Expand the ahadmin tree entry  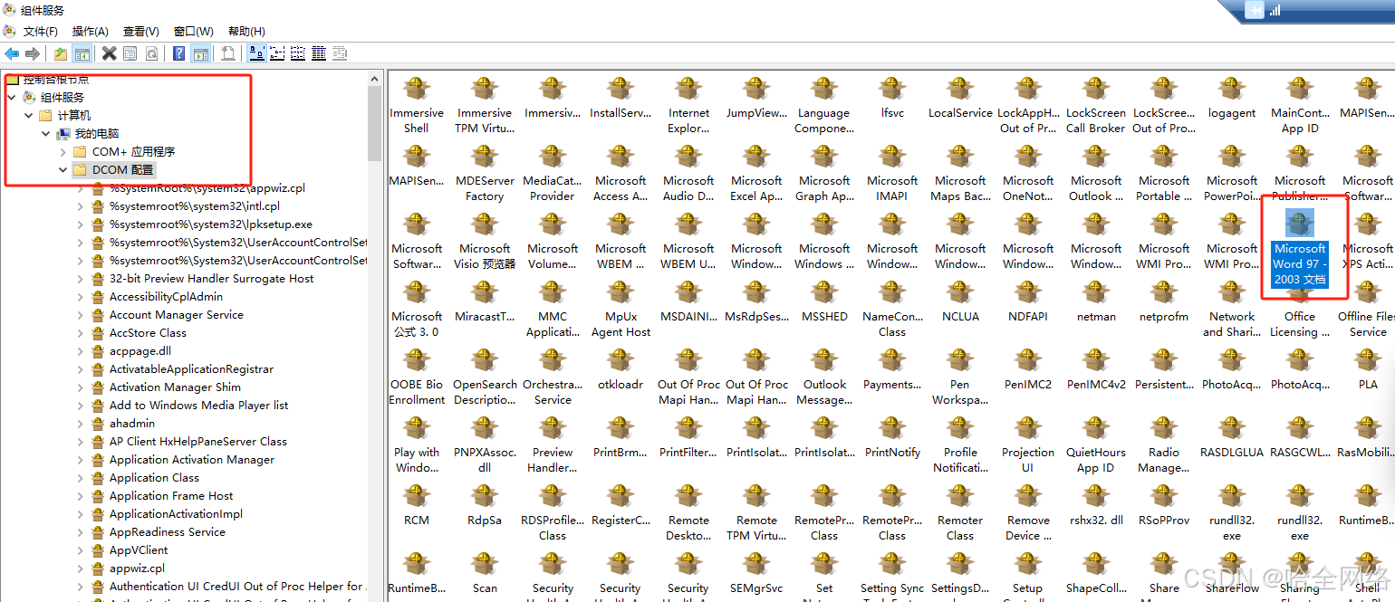(x=81, y=424)
